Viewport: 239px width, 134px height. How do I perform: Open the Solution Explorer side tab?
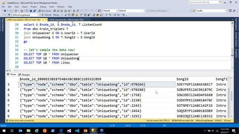[236, 39]
